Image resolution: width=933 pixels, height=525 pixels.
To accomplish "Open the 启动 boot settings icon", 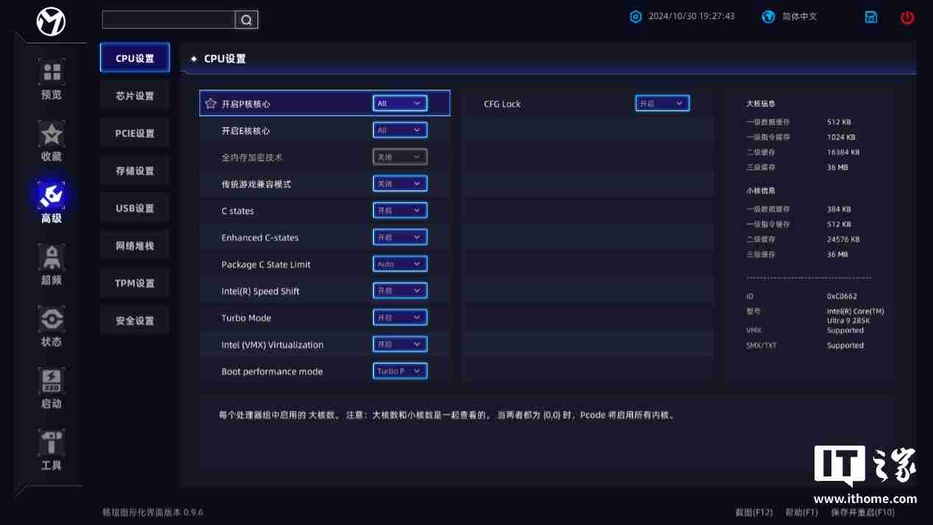I will pyautogui.click(x=51, y=388).
